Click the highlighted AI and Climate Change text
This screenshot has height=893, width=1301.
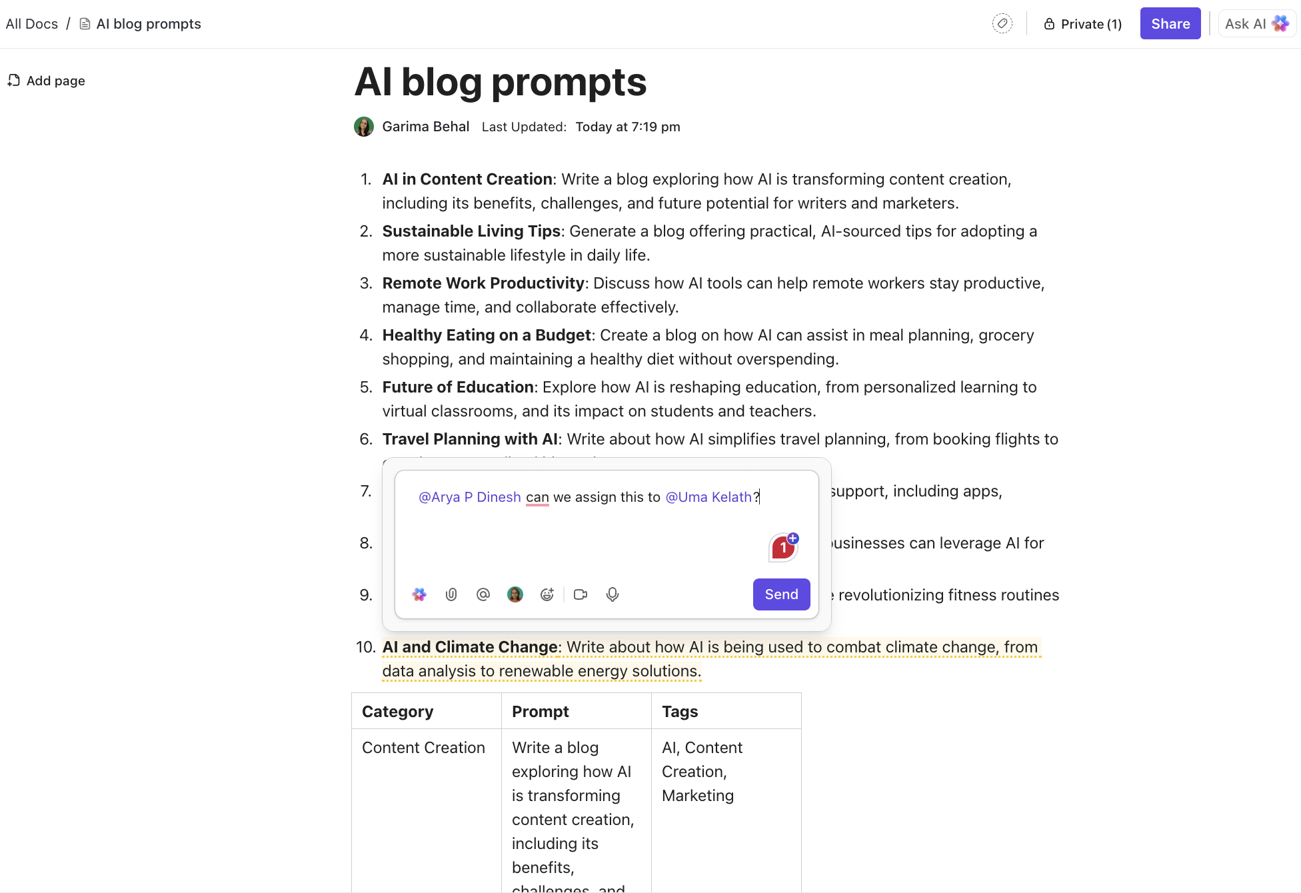tap(470, 647)
